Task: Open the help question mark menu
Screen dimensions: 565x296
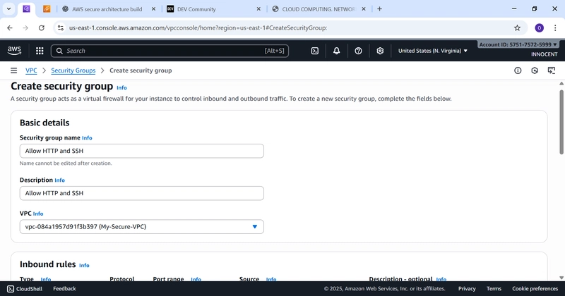Action: point(358,51)
